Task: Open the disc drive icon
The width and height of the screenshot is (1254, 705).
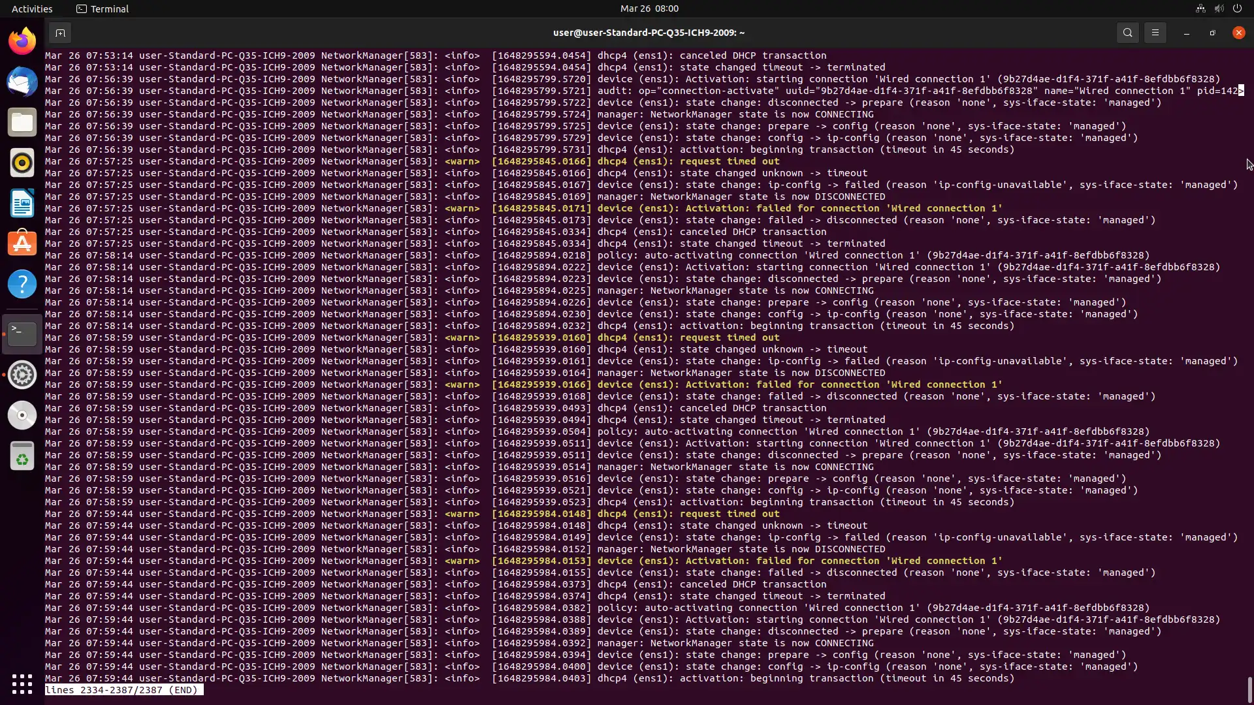Action: (22, 415)
